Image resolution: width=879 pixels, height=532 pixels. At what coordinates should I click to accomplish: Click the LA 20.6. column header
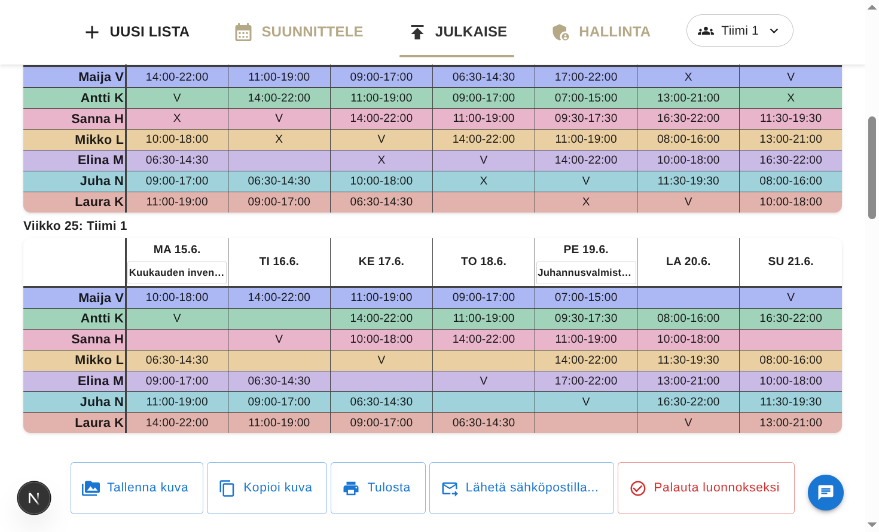688,262
